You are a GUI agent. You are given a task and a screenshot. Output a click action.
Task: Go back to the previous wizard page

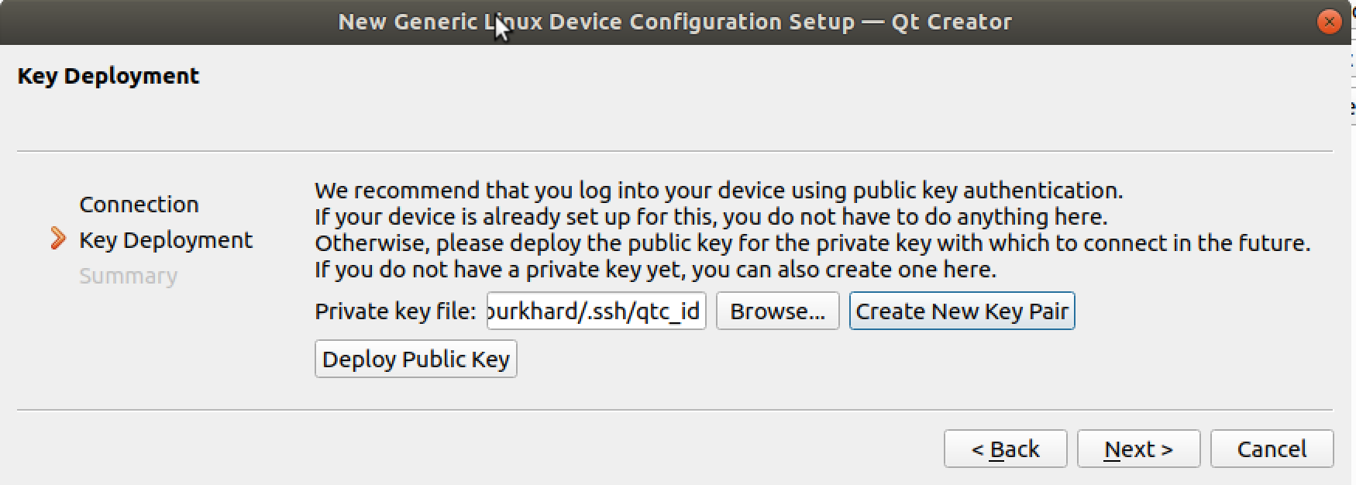coord(1005,449)
